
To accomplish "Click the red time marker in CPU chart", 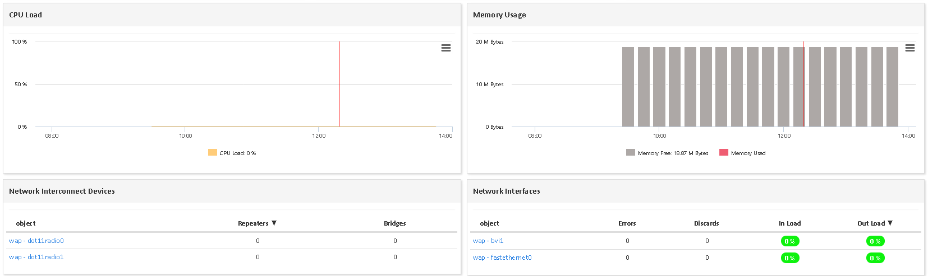I will point(339,84).
